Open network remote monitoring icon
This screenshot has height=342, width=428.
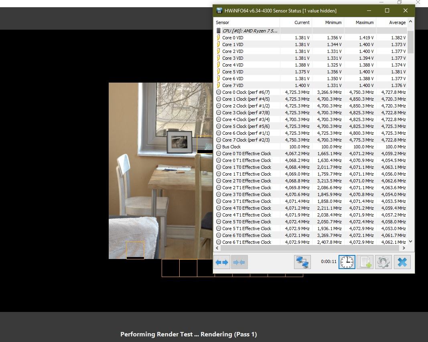point(302,262)
